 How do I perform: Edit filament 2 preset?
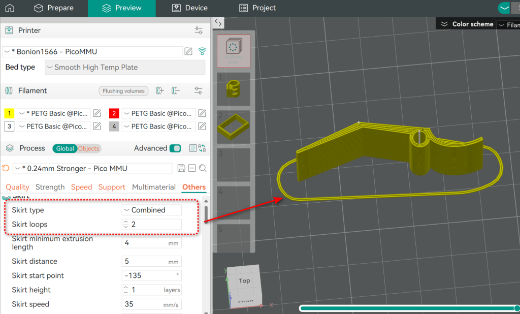(202, 113)
